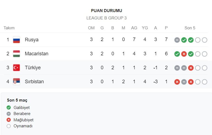212x135 pixels.
Task: Click Rusya's first draw result icon
Action: (177, 40)
